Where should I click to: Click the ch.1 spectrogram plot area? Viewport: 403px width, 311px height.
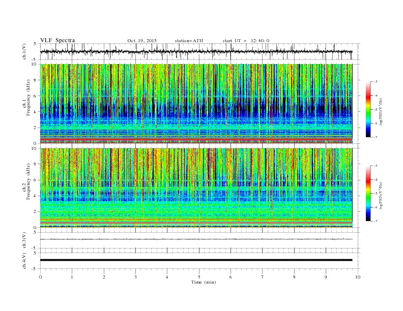pyautogui.click(x=196, y=104)
